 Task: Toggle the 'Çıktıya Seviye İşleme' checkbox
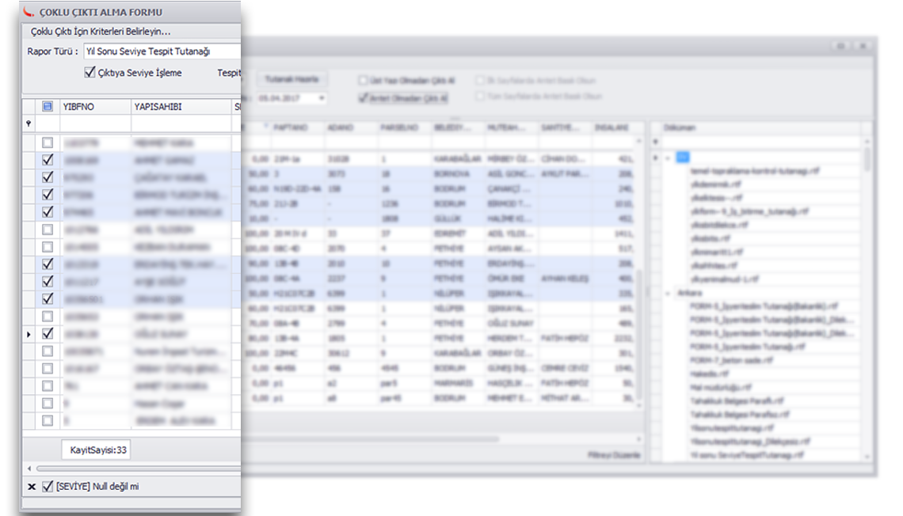(x=90, y=73)
